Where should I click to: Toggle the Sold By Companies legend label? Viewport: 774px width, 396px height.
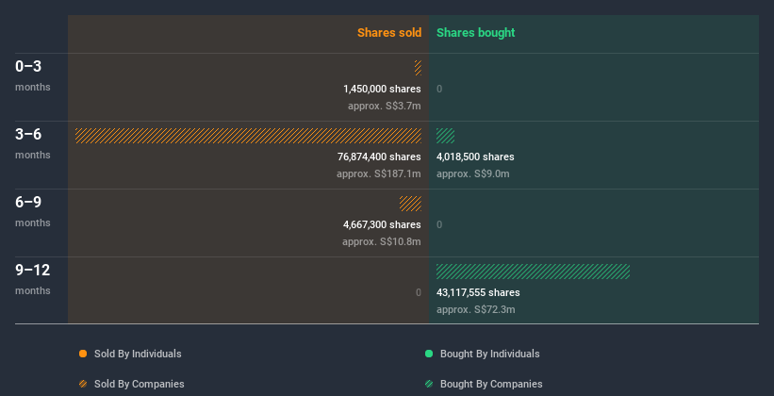tap(139, 384)
